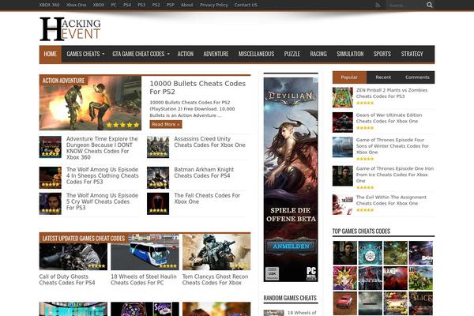
Task: Switch to the Comments tab
Action: click(x=417, y=77)
